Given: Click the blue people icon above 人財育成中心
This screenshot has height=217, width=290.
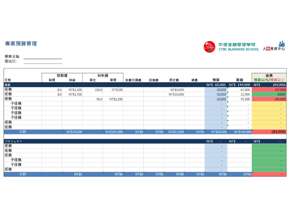Looking at the screenshot, I should click(282, 43).
